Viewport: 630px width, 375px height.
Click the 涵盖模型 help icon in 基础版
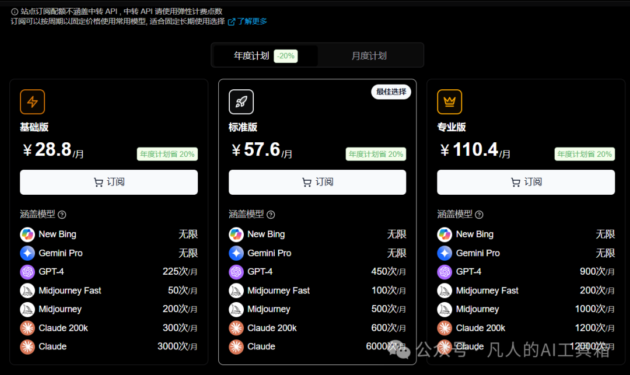pyautogui.click(x=62, y=215)
